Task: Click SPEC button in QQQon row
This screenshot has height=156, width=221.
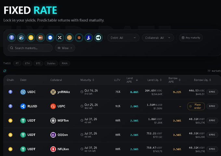Action: pyautogui.click(x=212, y=135)
